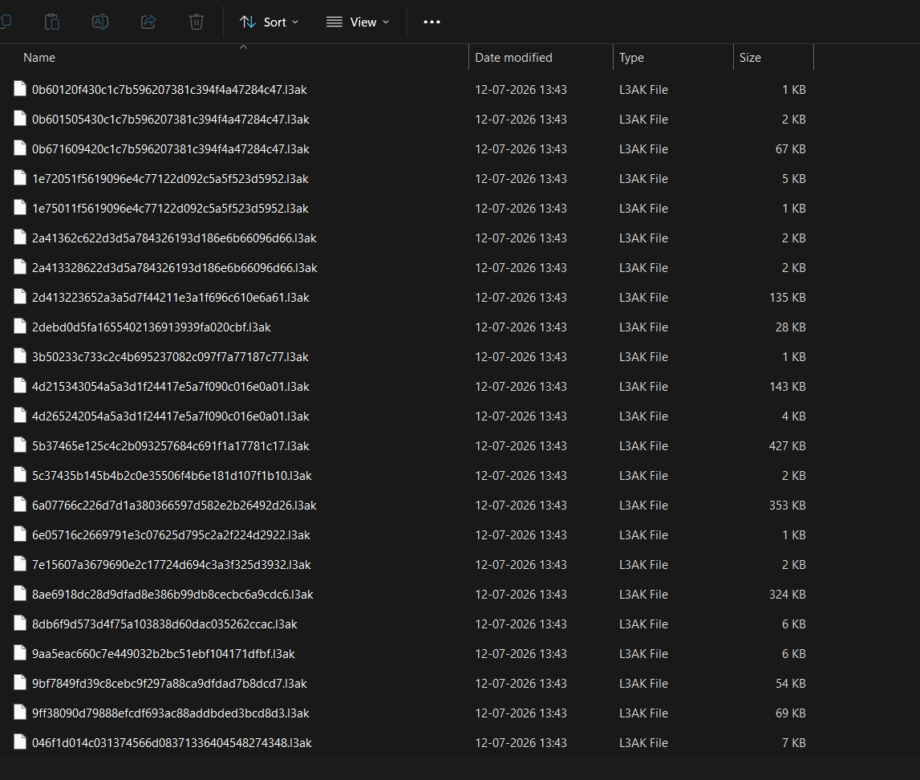Select file 9ff38090d79888efcdf693ac88addbded3bcd8d3.l3ak
The width and height of the screenshot is (920, 780).
coord(171,713)
